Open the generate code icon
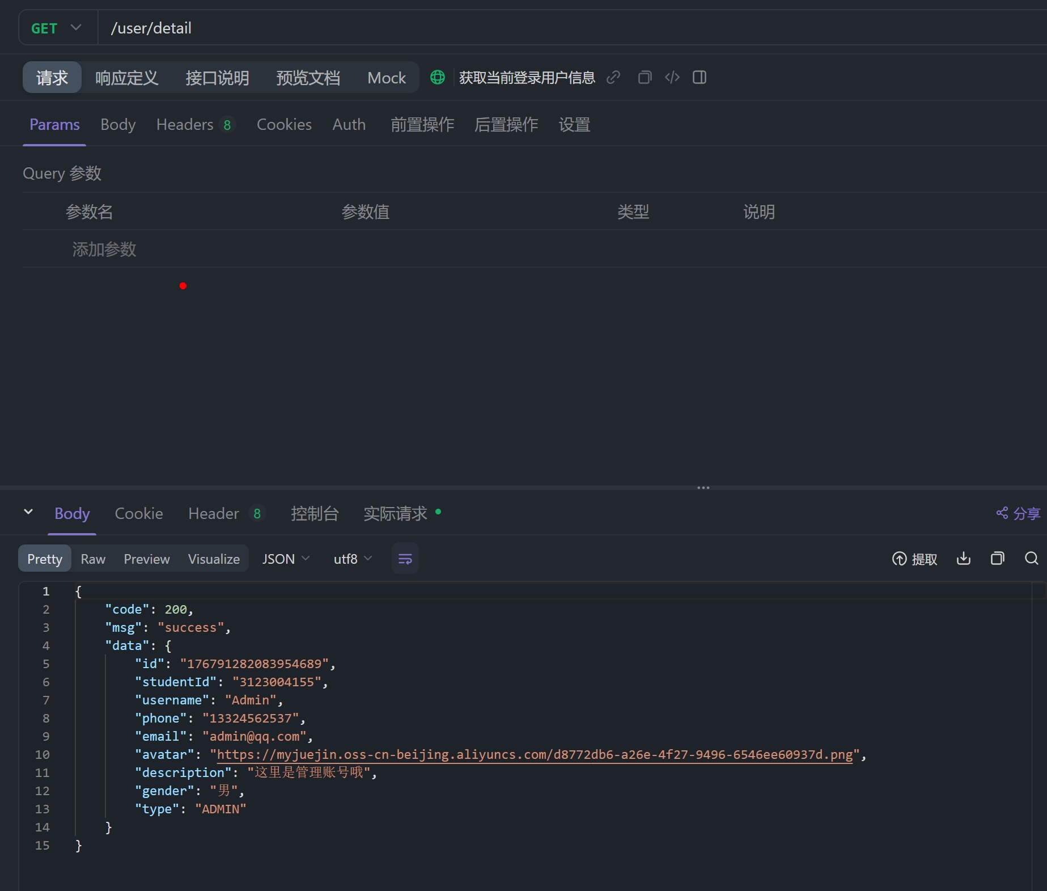This screenshot has width=1047, height=891. [672, 77]
